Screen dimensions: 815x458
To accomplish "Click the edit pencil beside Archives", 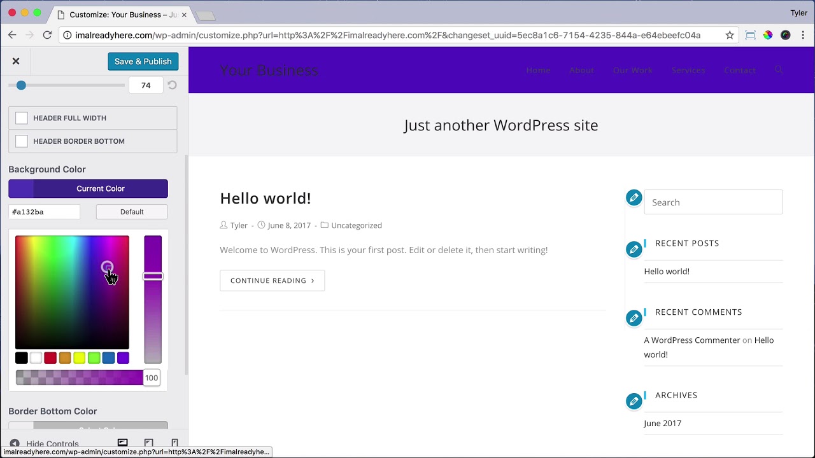I will [634, 401].
